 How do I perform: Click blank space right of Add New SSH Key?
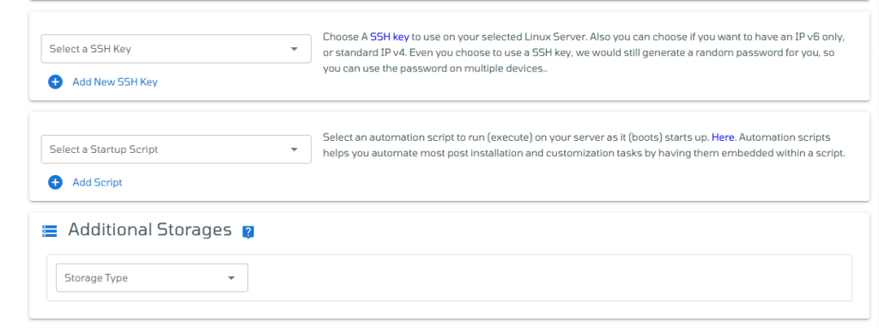235,82
